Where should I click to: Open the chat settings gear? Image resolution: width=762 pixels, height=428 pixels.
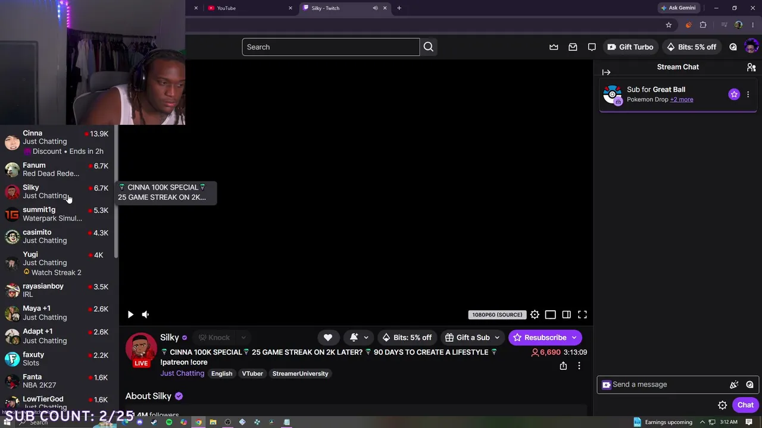point(722,405)
